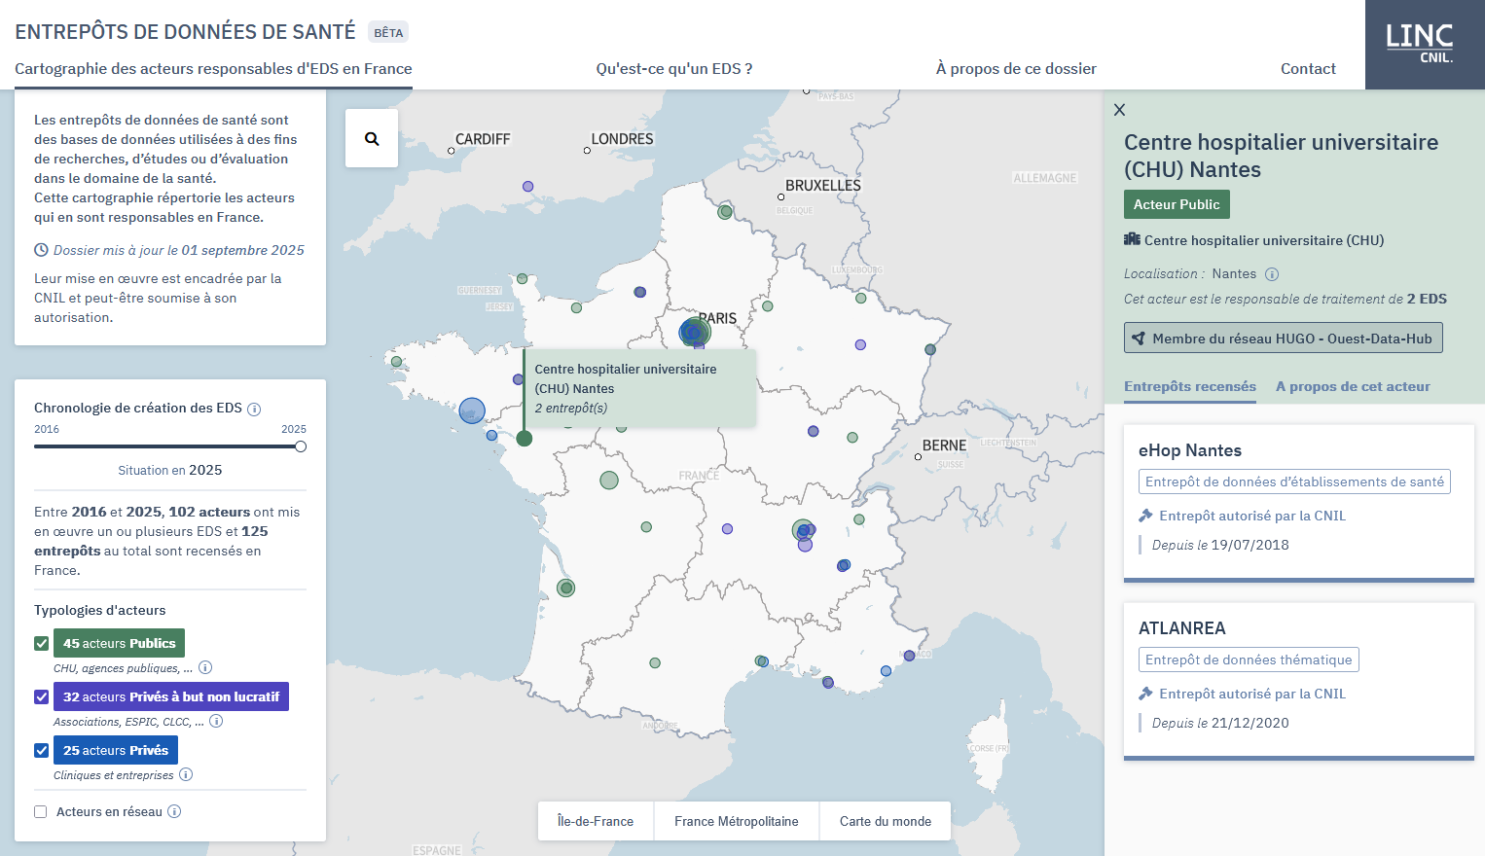Click info icon beside Associations, ESPIC, CLCC

tap(216, 721)
